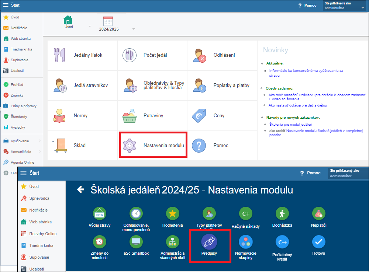Image resolution: width=369 pixels, height=272 pixels.
Task: Expand the Úvod home dropdown arrow
Action: (x=90, y=27)
